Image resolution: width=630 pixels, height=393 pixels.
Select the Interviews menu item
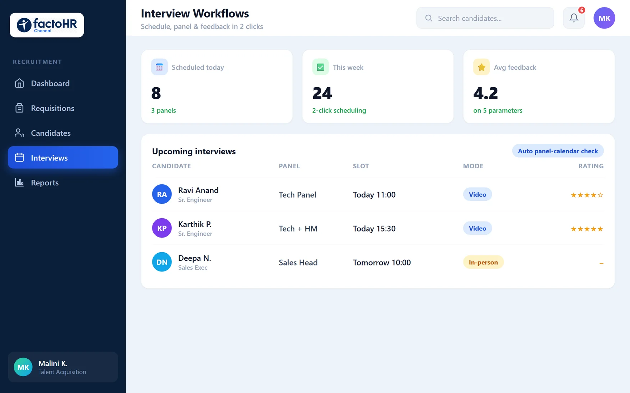63,158
